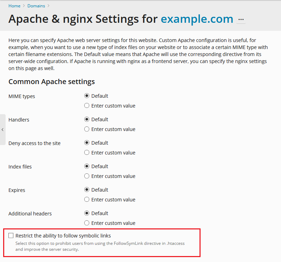Open the ellipsis menu beside example.com

tap(241, 20)
